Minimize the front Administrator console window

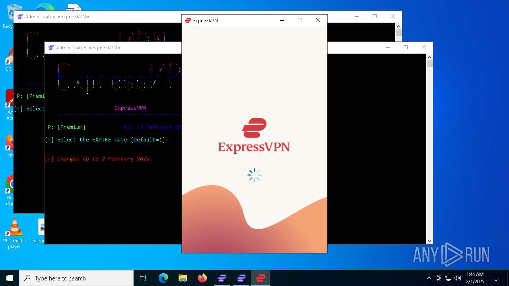(387, 47)
